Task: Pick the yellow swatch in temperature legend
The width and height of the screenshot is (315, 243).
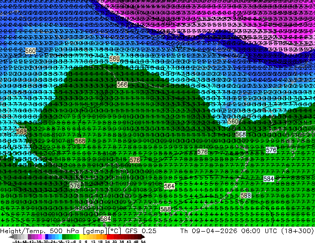Action: click(x=81, y=237)
